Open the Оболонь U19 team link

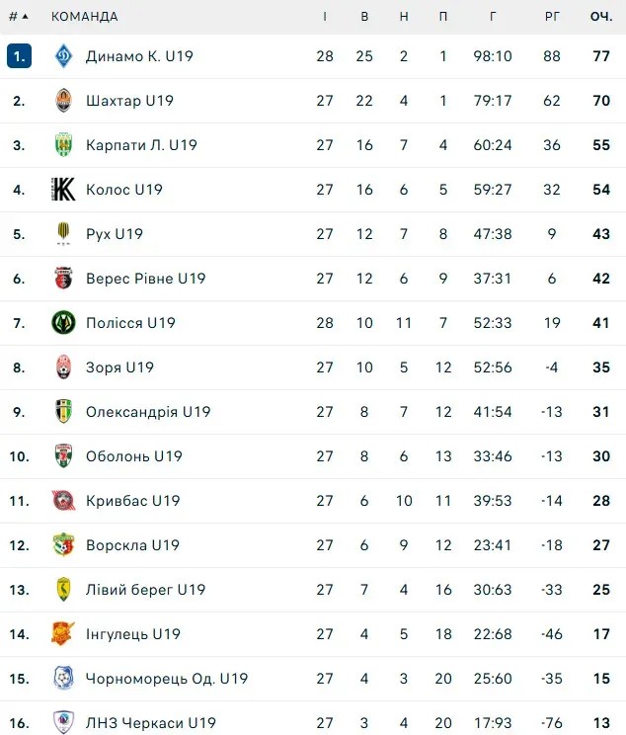[134, 456]
